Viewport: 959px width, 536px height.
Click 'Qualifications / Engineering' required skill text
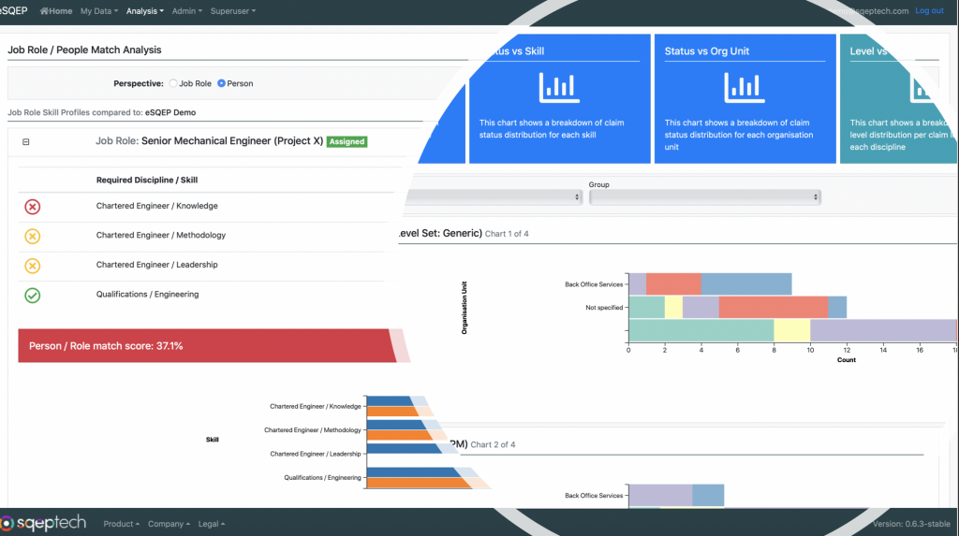(147, 294)
